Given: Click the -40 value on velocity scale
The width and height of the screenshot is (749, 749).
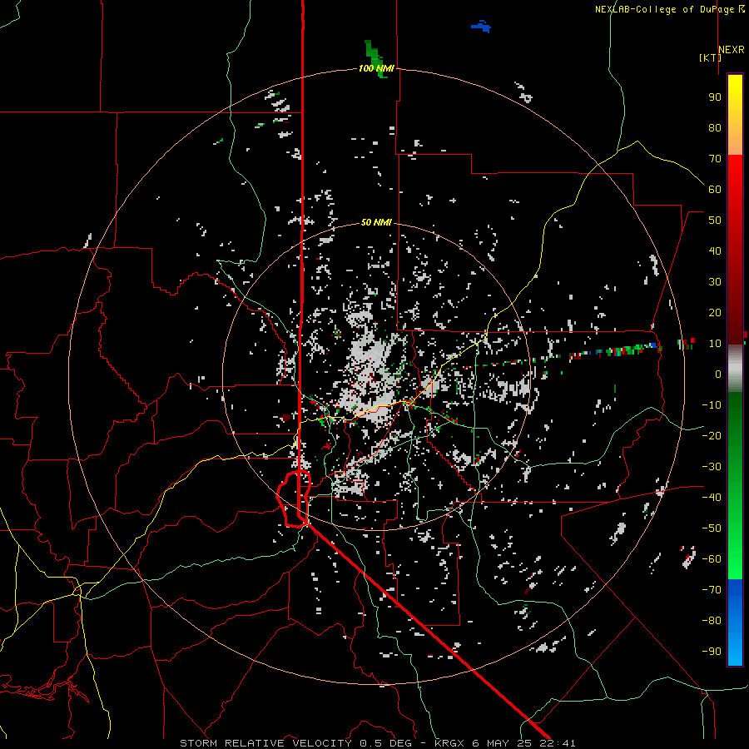Looking at the screenshot, I should click(712, 498).
